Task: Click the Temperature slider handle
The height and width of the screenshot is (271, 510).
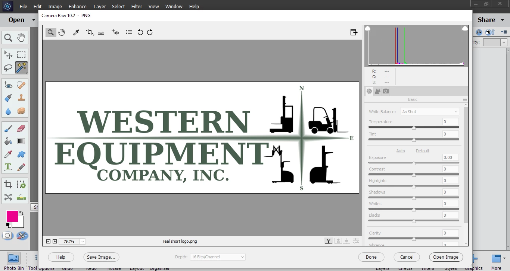Action: (414, 128)
